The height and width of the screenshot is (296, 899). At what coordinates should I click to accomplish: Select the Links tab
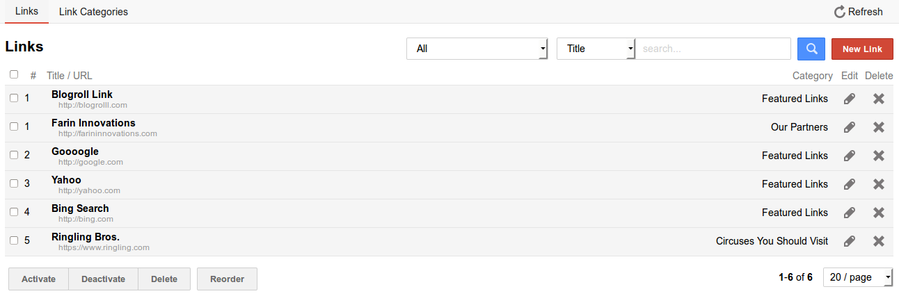pyautogui.click(x=26, y=12)
